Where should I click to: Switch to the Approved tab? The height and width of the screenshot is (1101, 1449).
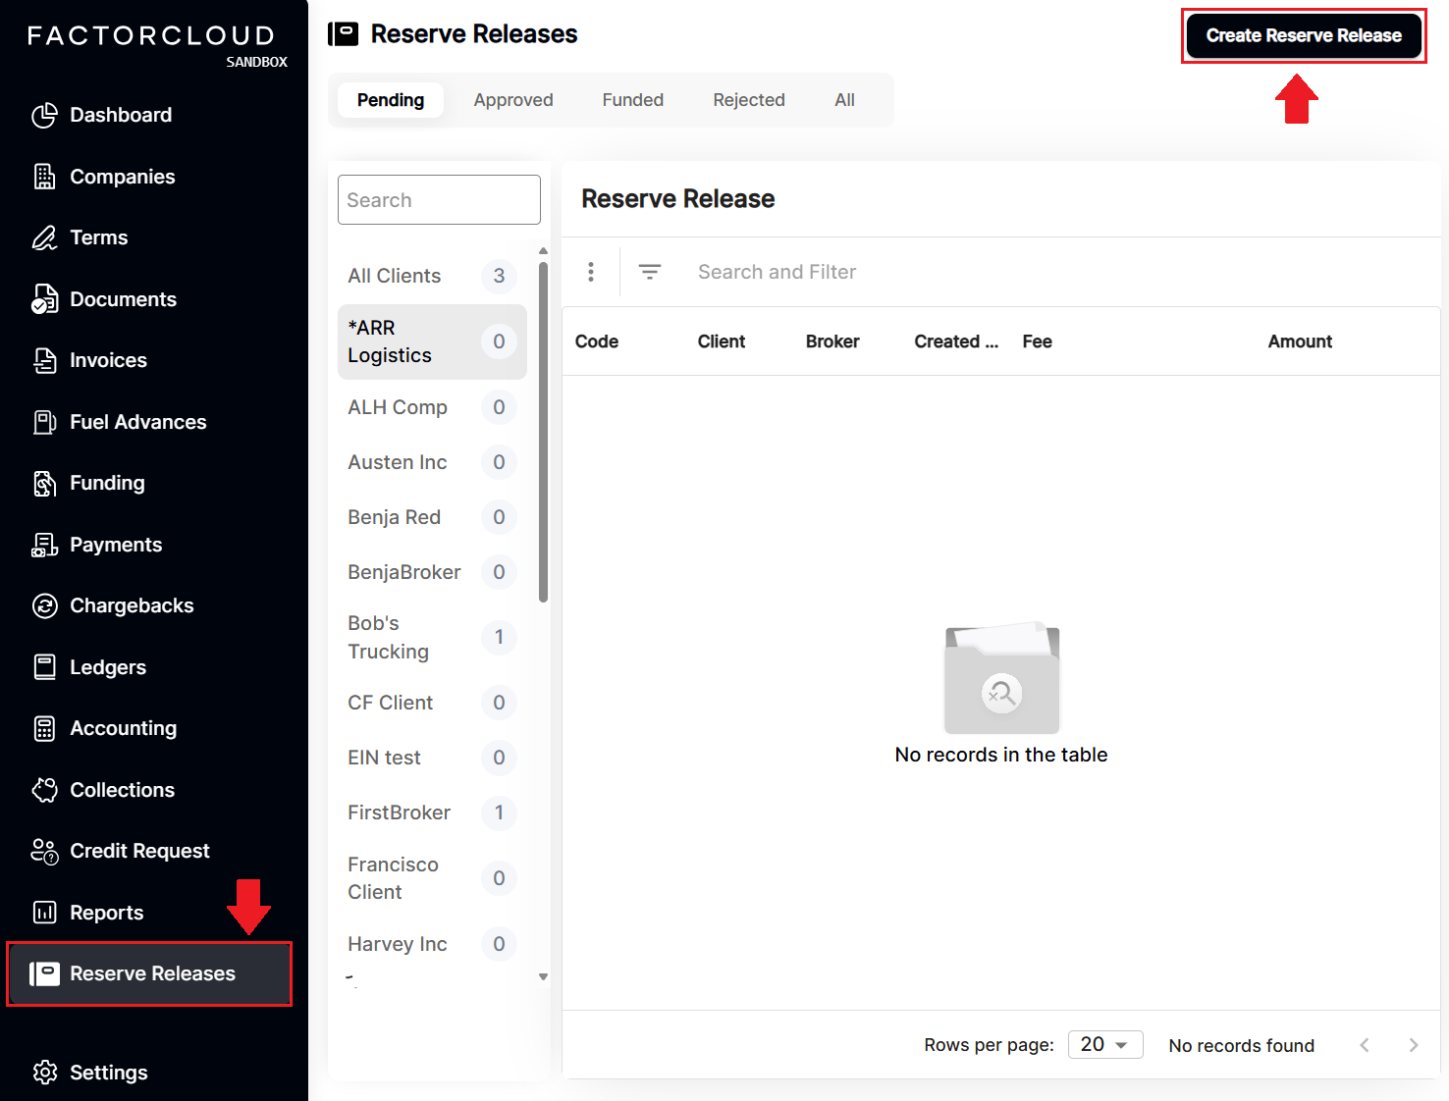coord(513,99)
